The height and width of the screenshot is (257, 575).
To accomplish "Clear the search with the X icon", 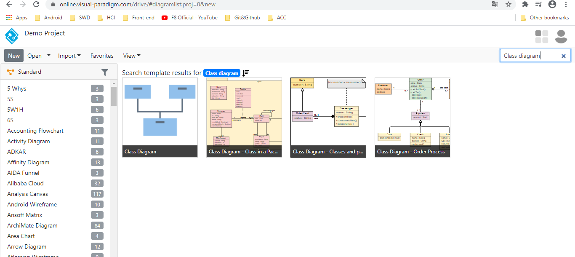I will coord(564,56).
